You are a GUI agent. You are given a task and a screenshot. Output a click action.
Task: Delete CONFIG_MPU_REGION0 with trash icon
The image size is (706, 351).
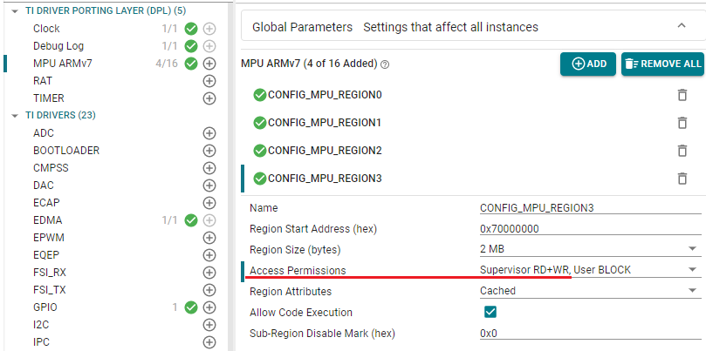tap(682, 95)
